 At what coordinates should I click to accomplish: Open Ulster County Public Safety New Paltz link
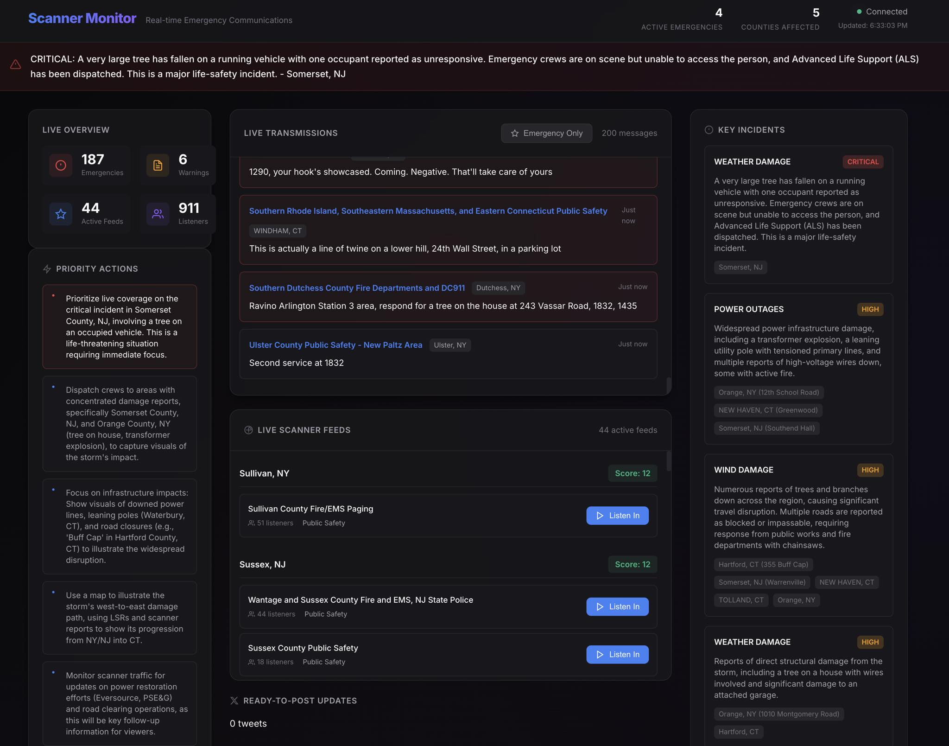[x=335, y=345]
